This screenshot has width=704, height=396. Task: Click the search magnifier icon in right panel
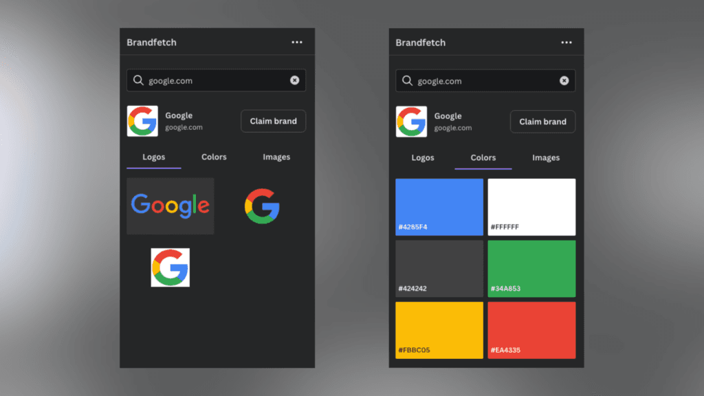tap(407, 81)
